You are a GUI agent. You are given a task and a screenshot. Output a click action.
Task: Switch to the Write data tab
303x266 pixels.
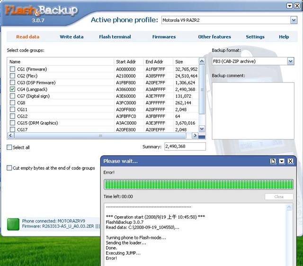point(71,37)
